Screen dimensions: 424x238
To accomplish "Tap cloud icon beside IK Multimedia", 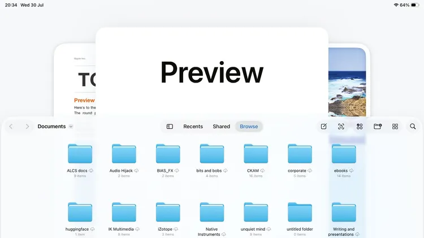I will [x=137, y=229].
